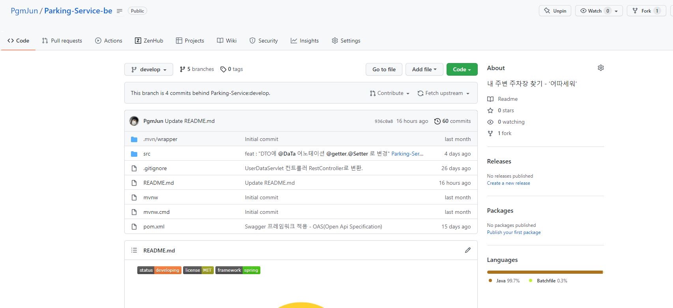
Task: Select the Code tab
Action: [x=18, y=41]
